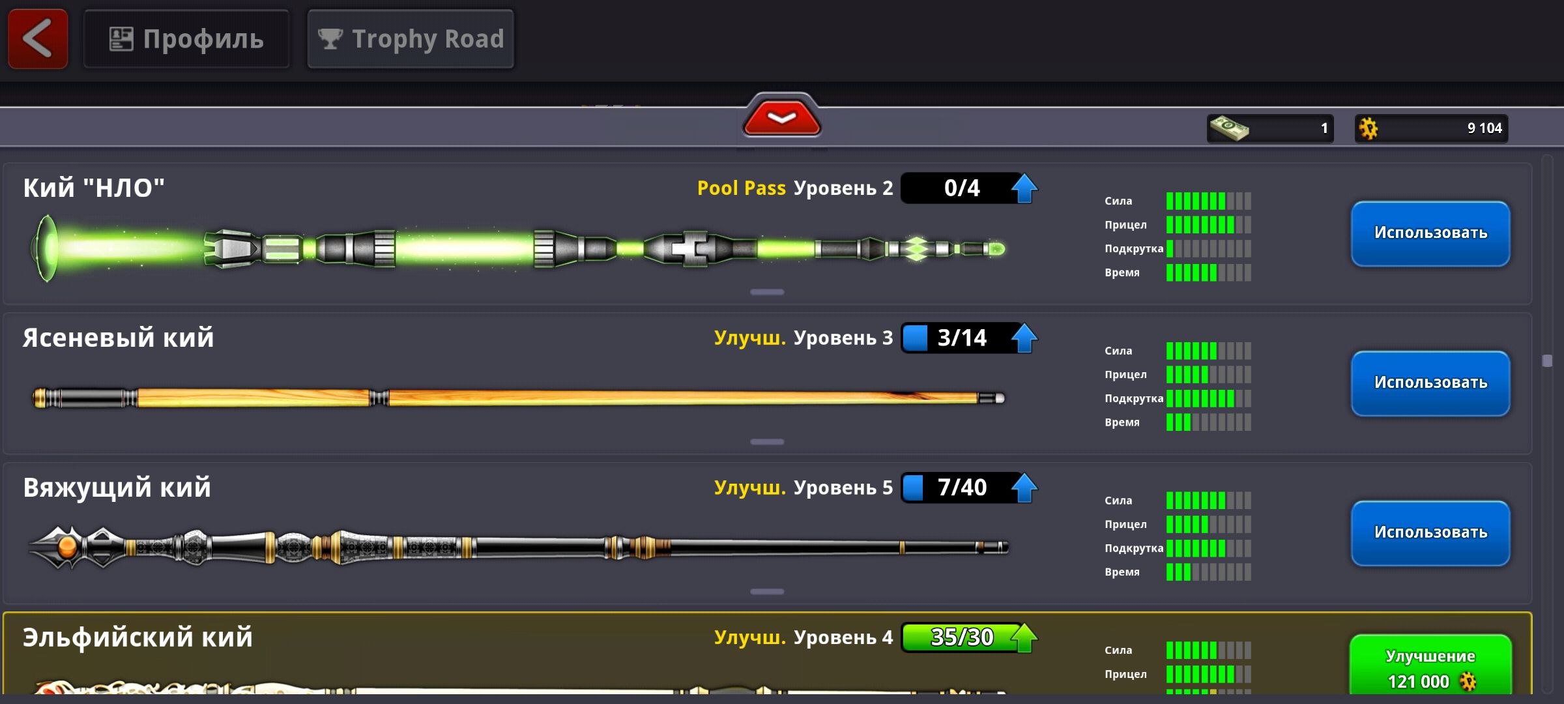Click the Вяжущий кий title
Viewport: 1564px width, 704px height.
[117, 488]
